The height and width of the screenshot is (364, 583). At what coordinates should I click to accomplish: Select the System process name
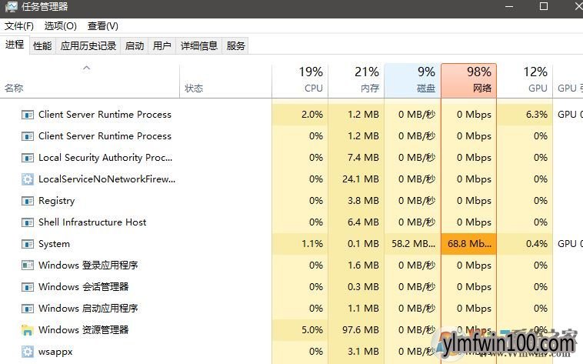(x=54, y=244)
